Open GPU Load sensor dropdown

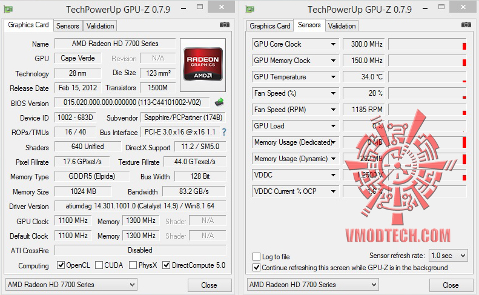coord(333,126)
